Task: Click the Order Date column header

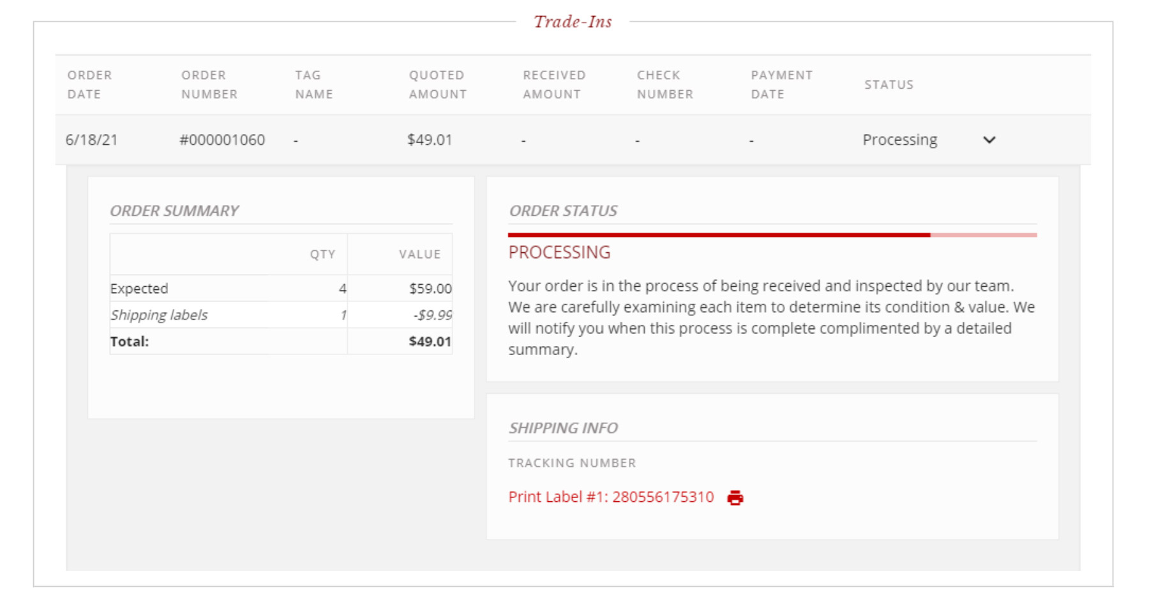Action: 89,84
